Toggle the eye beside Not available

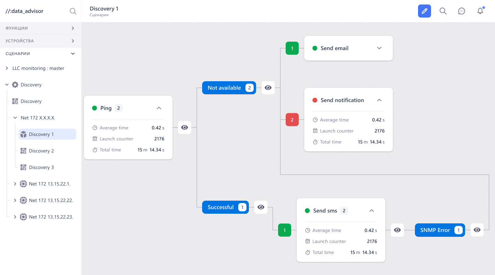[268, 88]
